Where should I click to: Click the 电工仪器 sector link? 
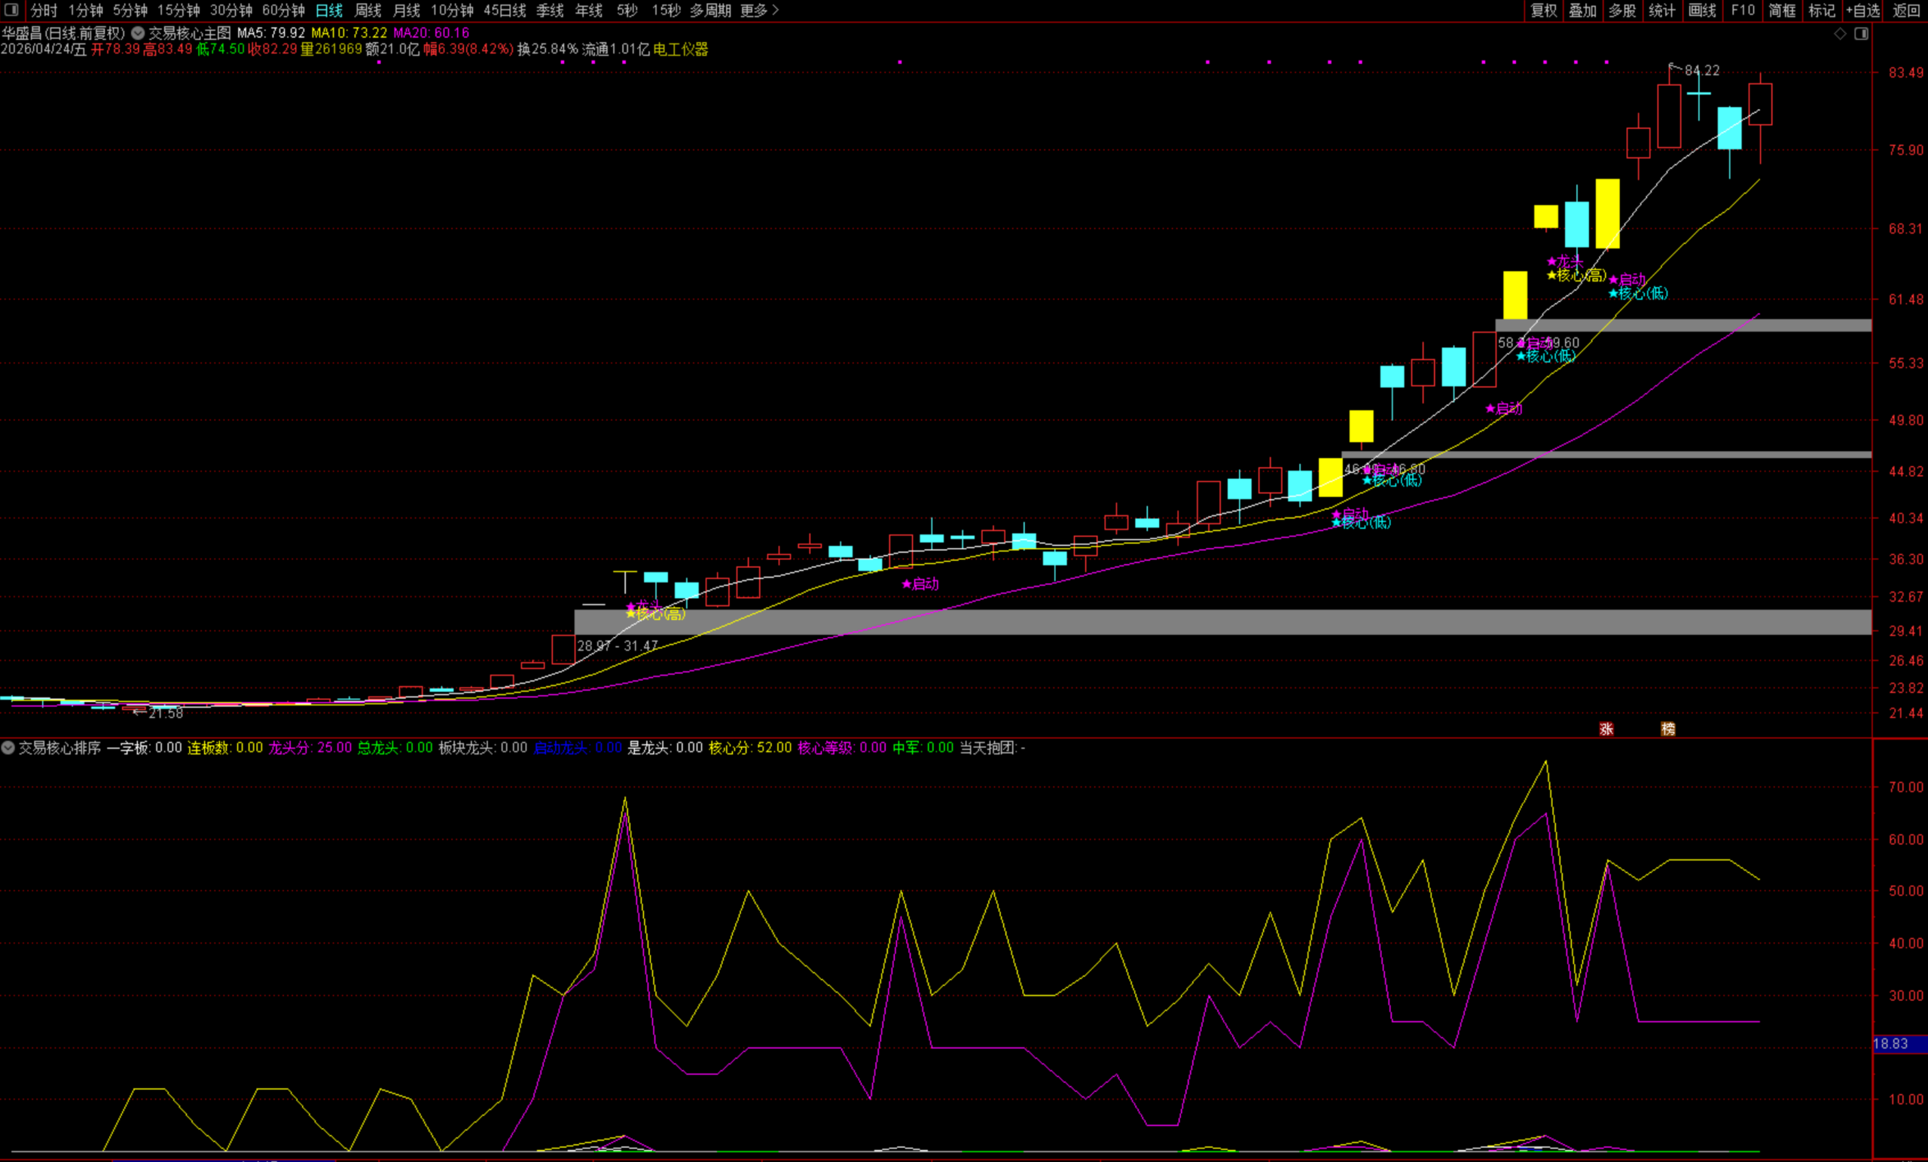pyautogui.click(x=680, y=49)
